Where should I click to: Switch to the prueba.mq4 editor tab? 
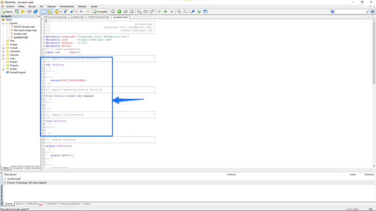coord(77,17)
